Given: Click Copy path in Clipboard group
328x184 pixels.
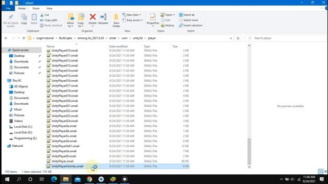Looking at the screenshot, I should coord(49,20).
